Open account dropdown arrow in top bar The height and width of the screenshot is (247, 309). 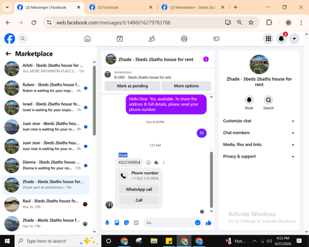point(294,38)
